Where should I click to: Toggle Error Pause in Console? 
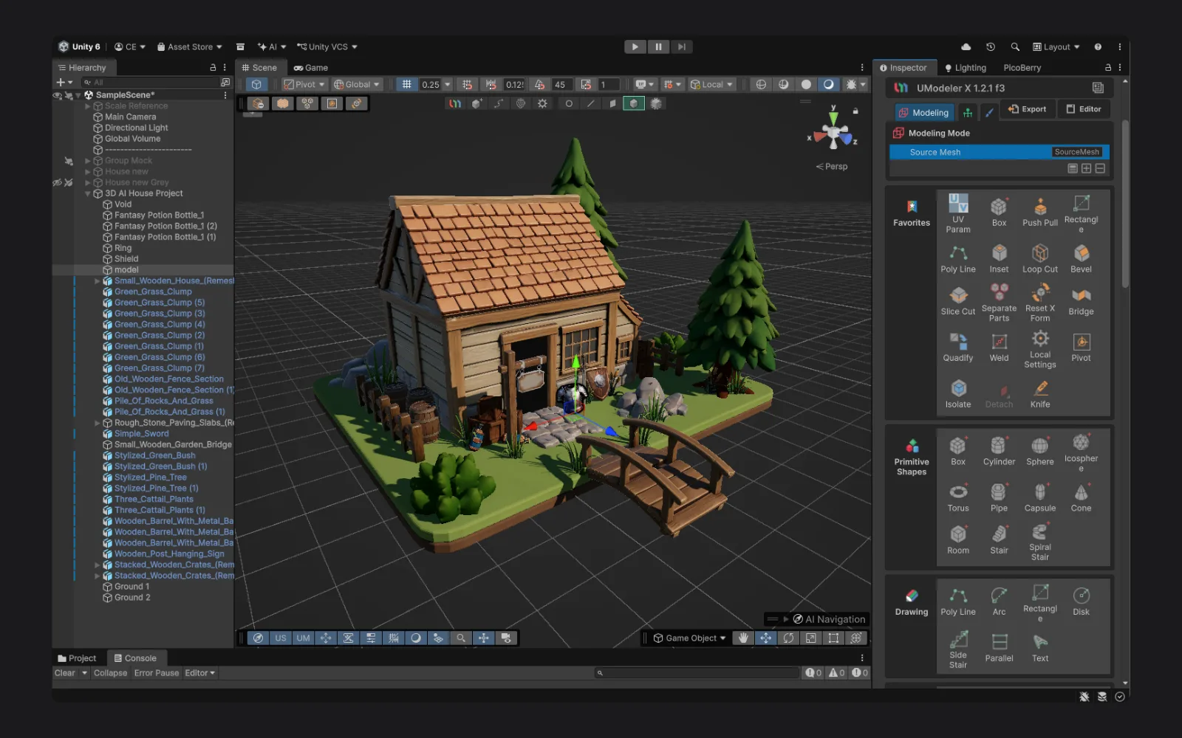pos(157,673)
